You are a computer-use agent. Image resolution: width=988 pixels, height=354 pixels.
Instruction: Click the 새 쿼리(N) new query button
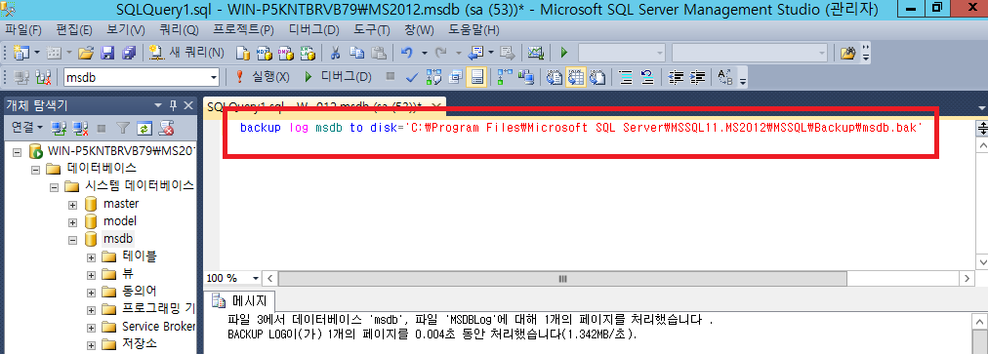[187, 53]
